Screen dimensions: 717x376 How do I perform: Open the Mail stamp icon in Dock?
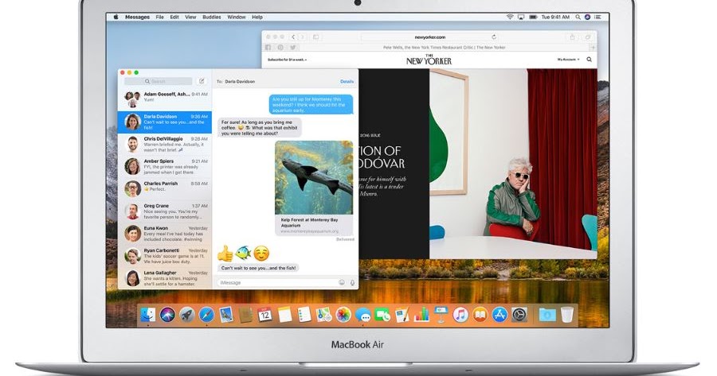(x=226, y=315)
